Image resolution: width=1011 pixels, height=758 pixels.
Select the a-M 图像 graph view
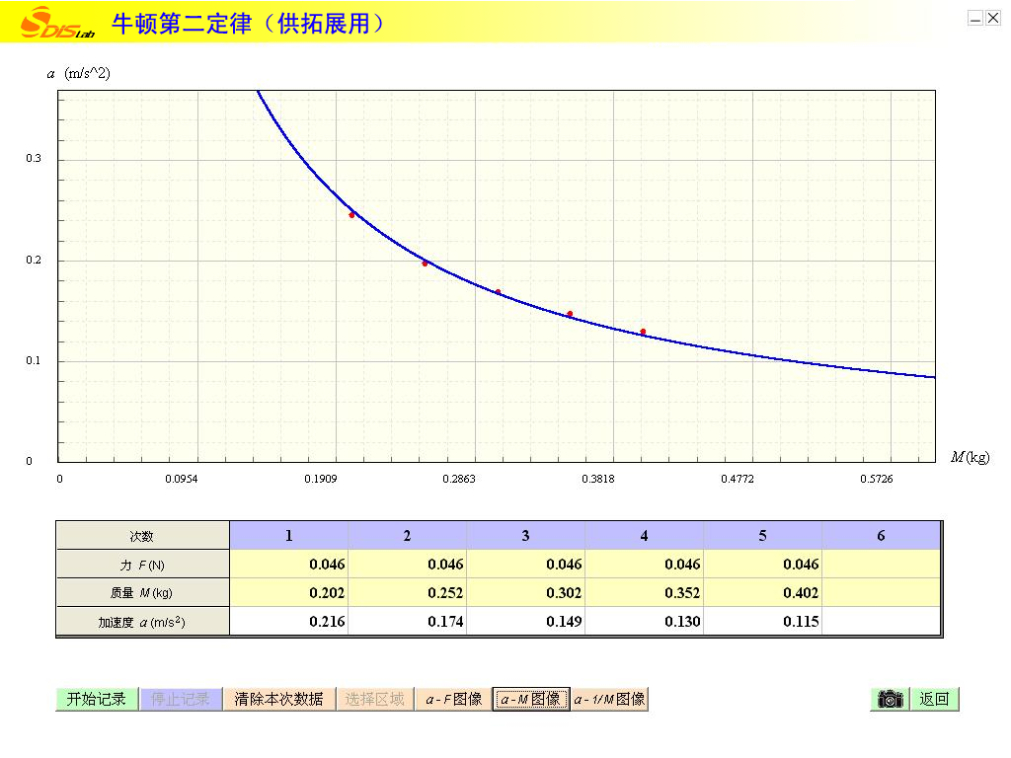pyautogui.click(x=531, y=699)
